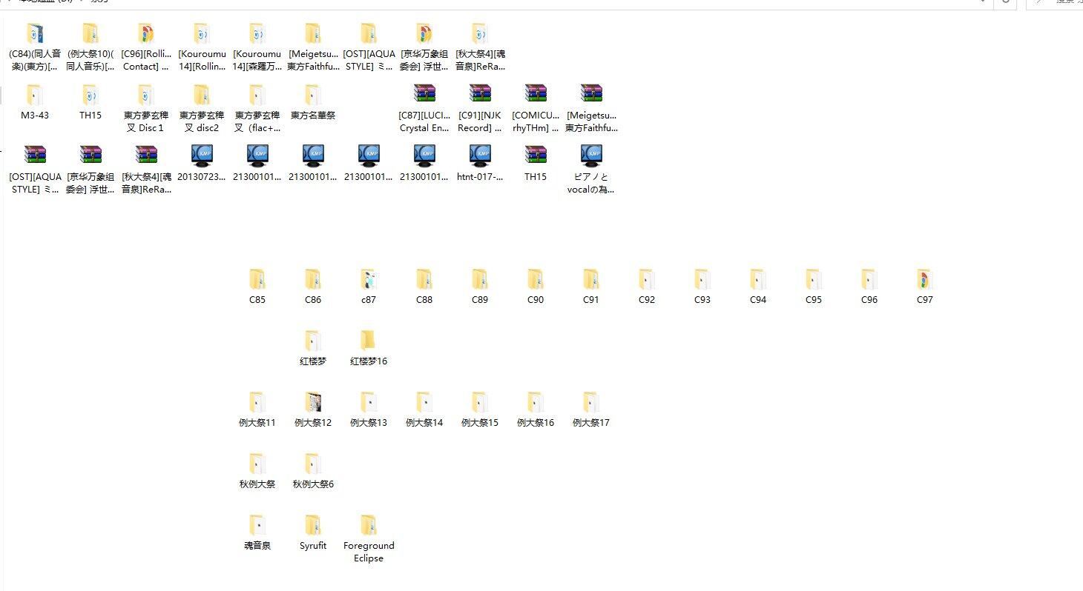Select the [Kouroumu 14][Rollin... folder
Viewport: 1083px width, 591px height.
[202, 47]
